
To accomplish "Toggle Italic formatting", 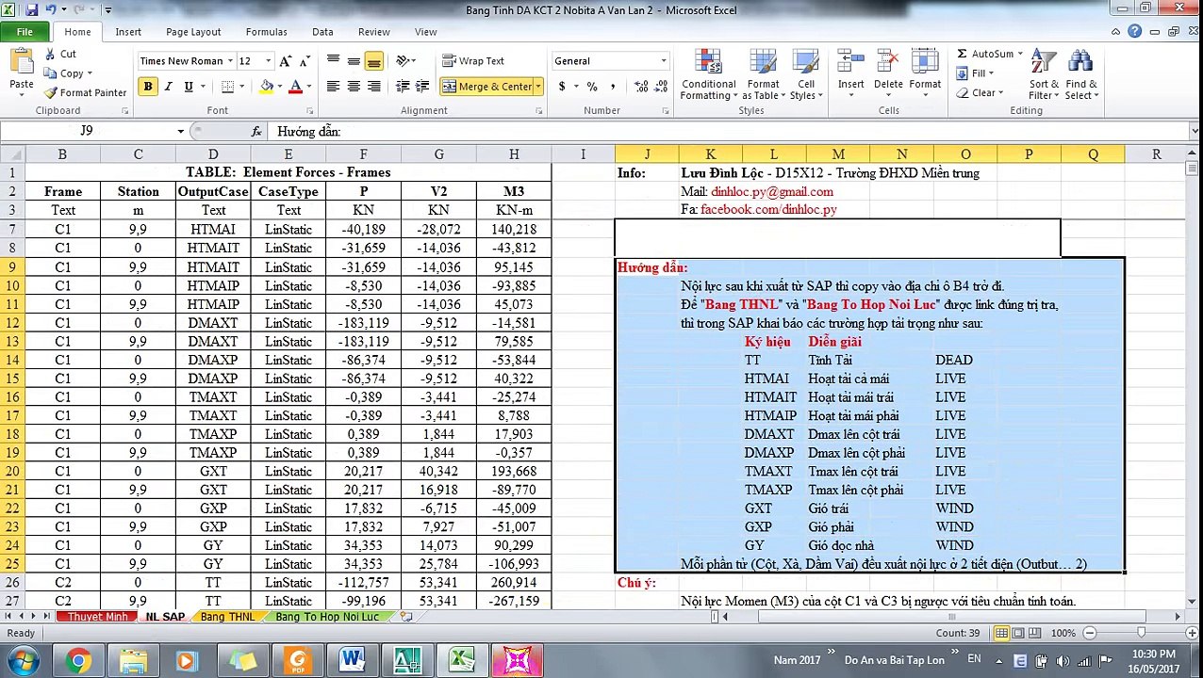I will pyautogui.click(x=168, y=87).
